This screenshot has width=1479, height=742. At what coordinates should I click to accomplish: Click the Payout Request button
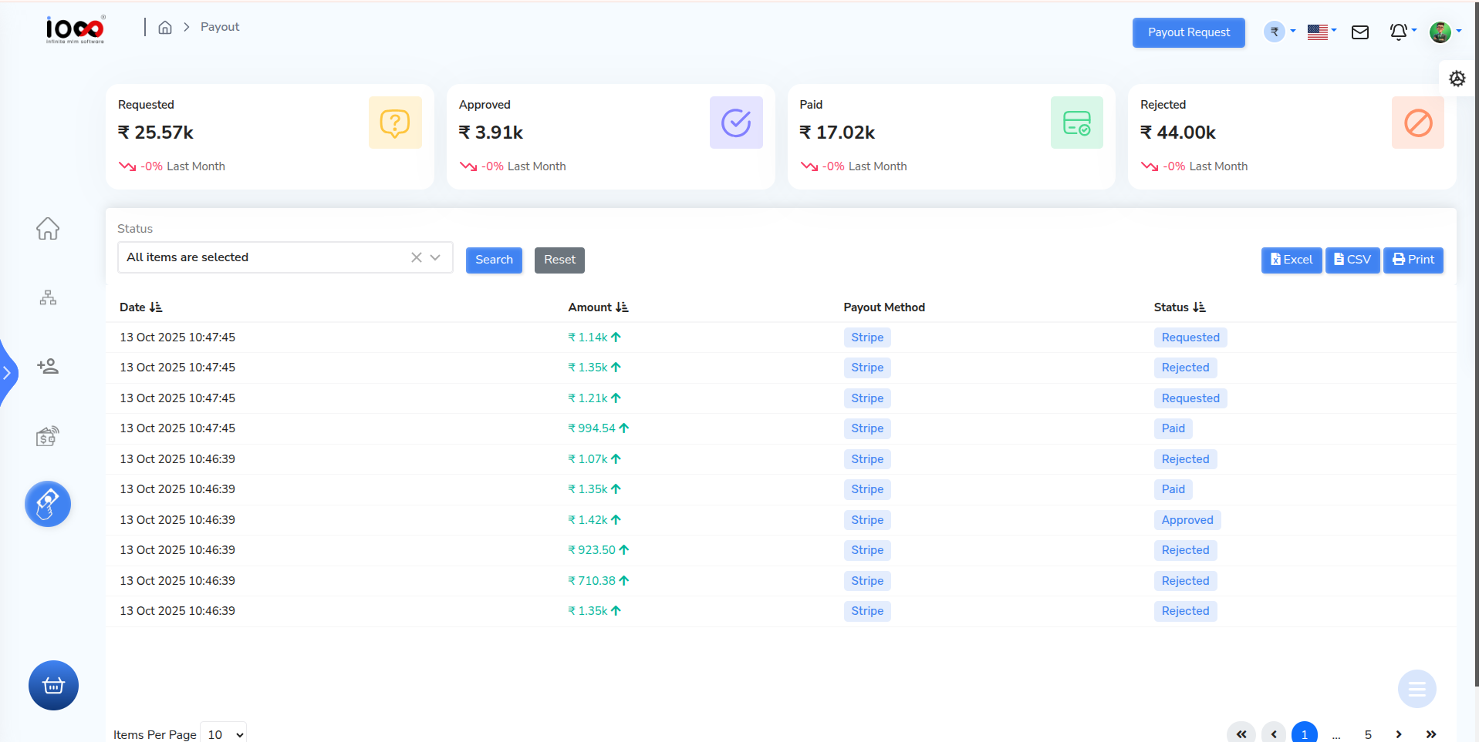click(1187, 32)
